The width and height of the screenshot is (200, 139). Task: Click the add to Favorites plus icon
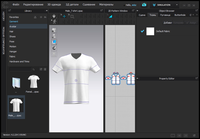(41, 17)
